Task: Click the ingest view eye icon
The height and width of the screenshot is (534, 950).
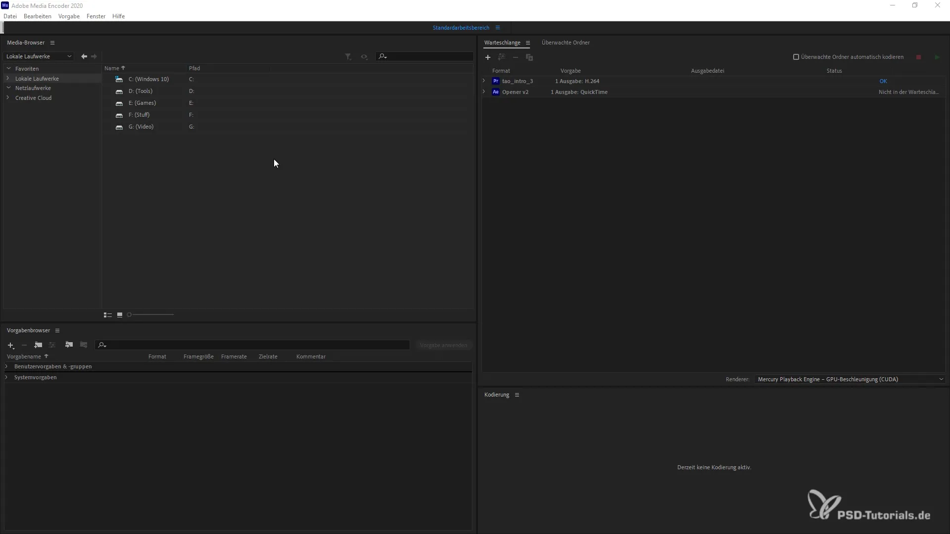Action: (364, 57)
